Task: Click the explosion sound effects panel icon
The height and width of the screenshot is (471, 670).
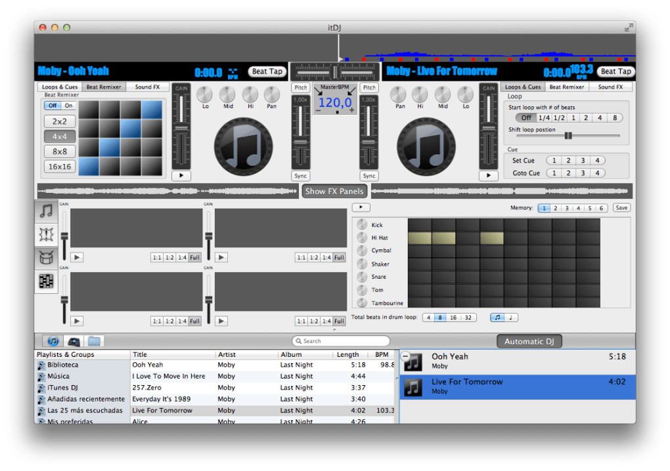Action: [x=46, y=235]
